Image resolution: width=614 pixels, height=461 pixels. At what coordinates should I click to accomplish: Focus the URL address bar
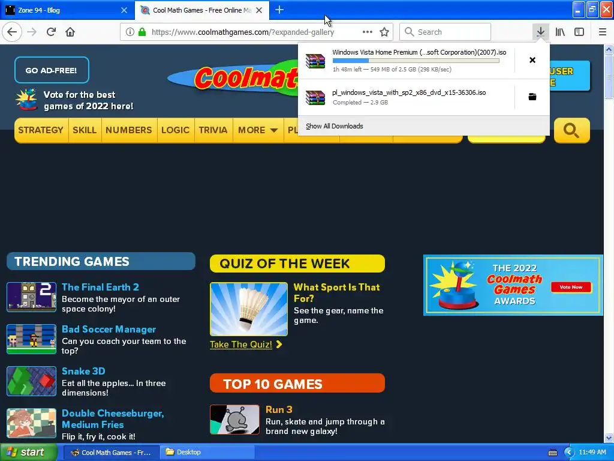(243, 32)
